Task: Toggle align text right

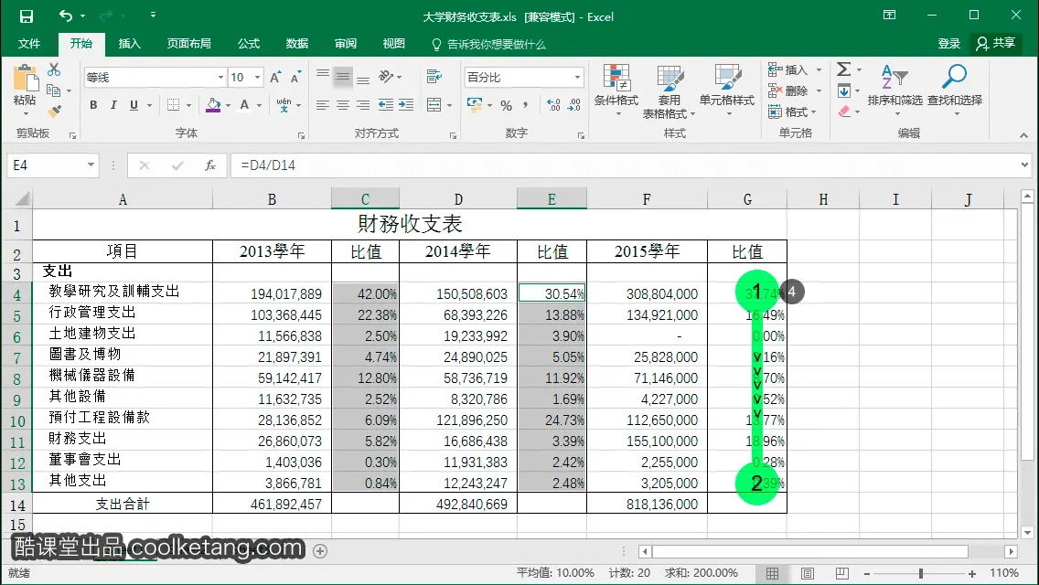Action: [363, 105]
